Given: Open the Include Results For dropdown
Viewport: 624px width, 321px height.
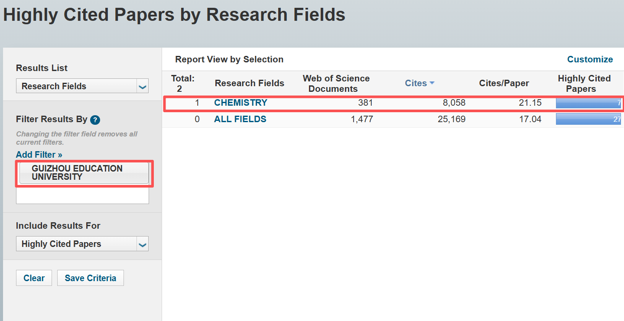Looking at the screenshot, I should (82, 244).
